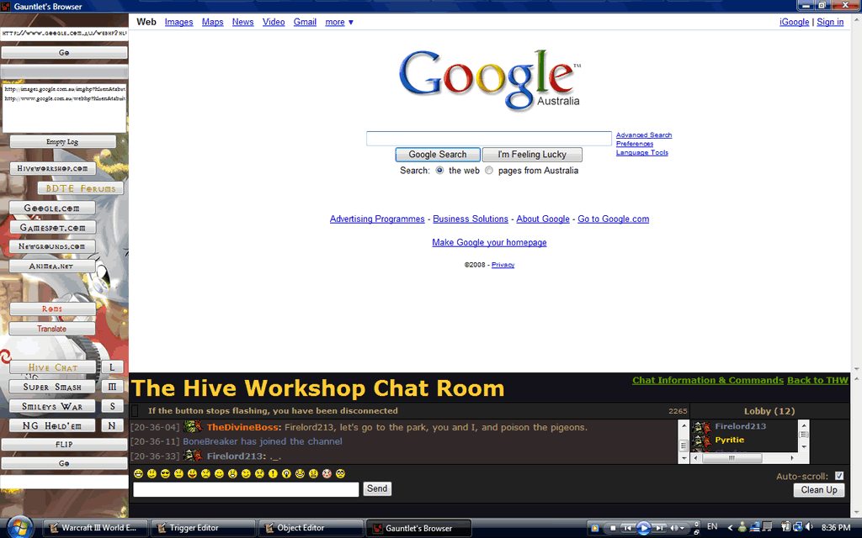The width and height of the screenshot is (862, 538).
Task: Click I'm Feeling Lucky button
Action: 532,155
